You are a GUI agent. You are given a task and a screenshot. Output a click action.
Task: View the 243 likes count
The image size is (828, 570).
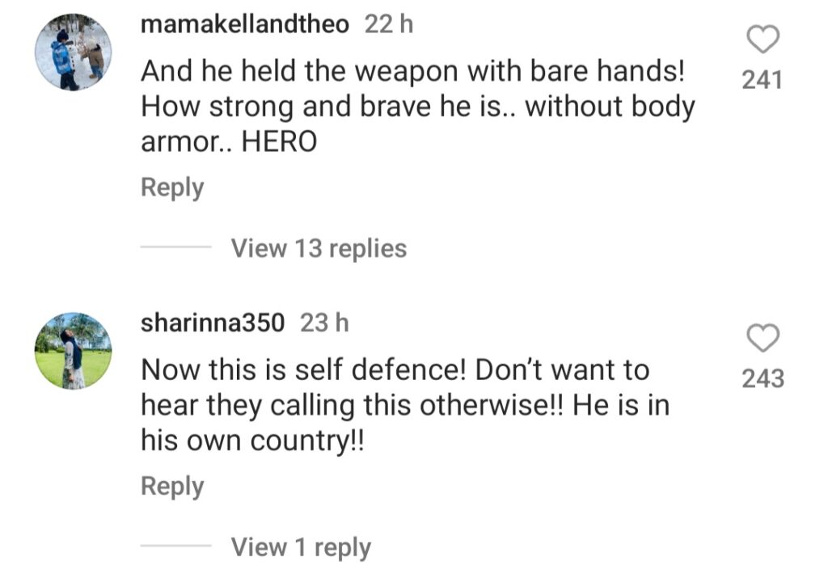tap(763, 379)
